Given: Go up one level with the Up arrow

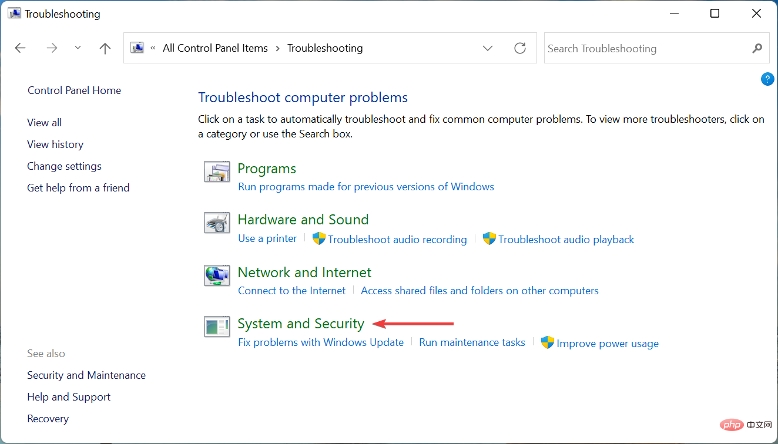Looking at the screenshot, I should (x=105, y=48).
